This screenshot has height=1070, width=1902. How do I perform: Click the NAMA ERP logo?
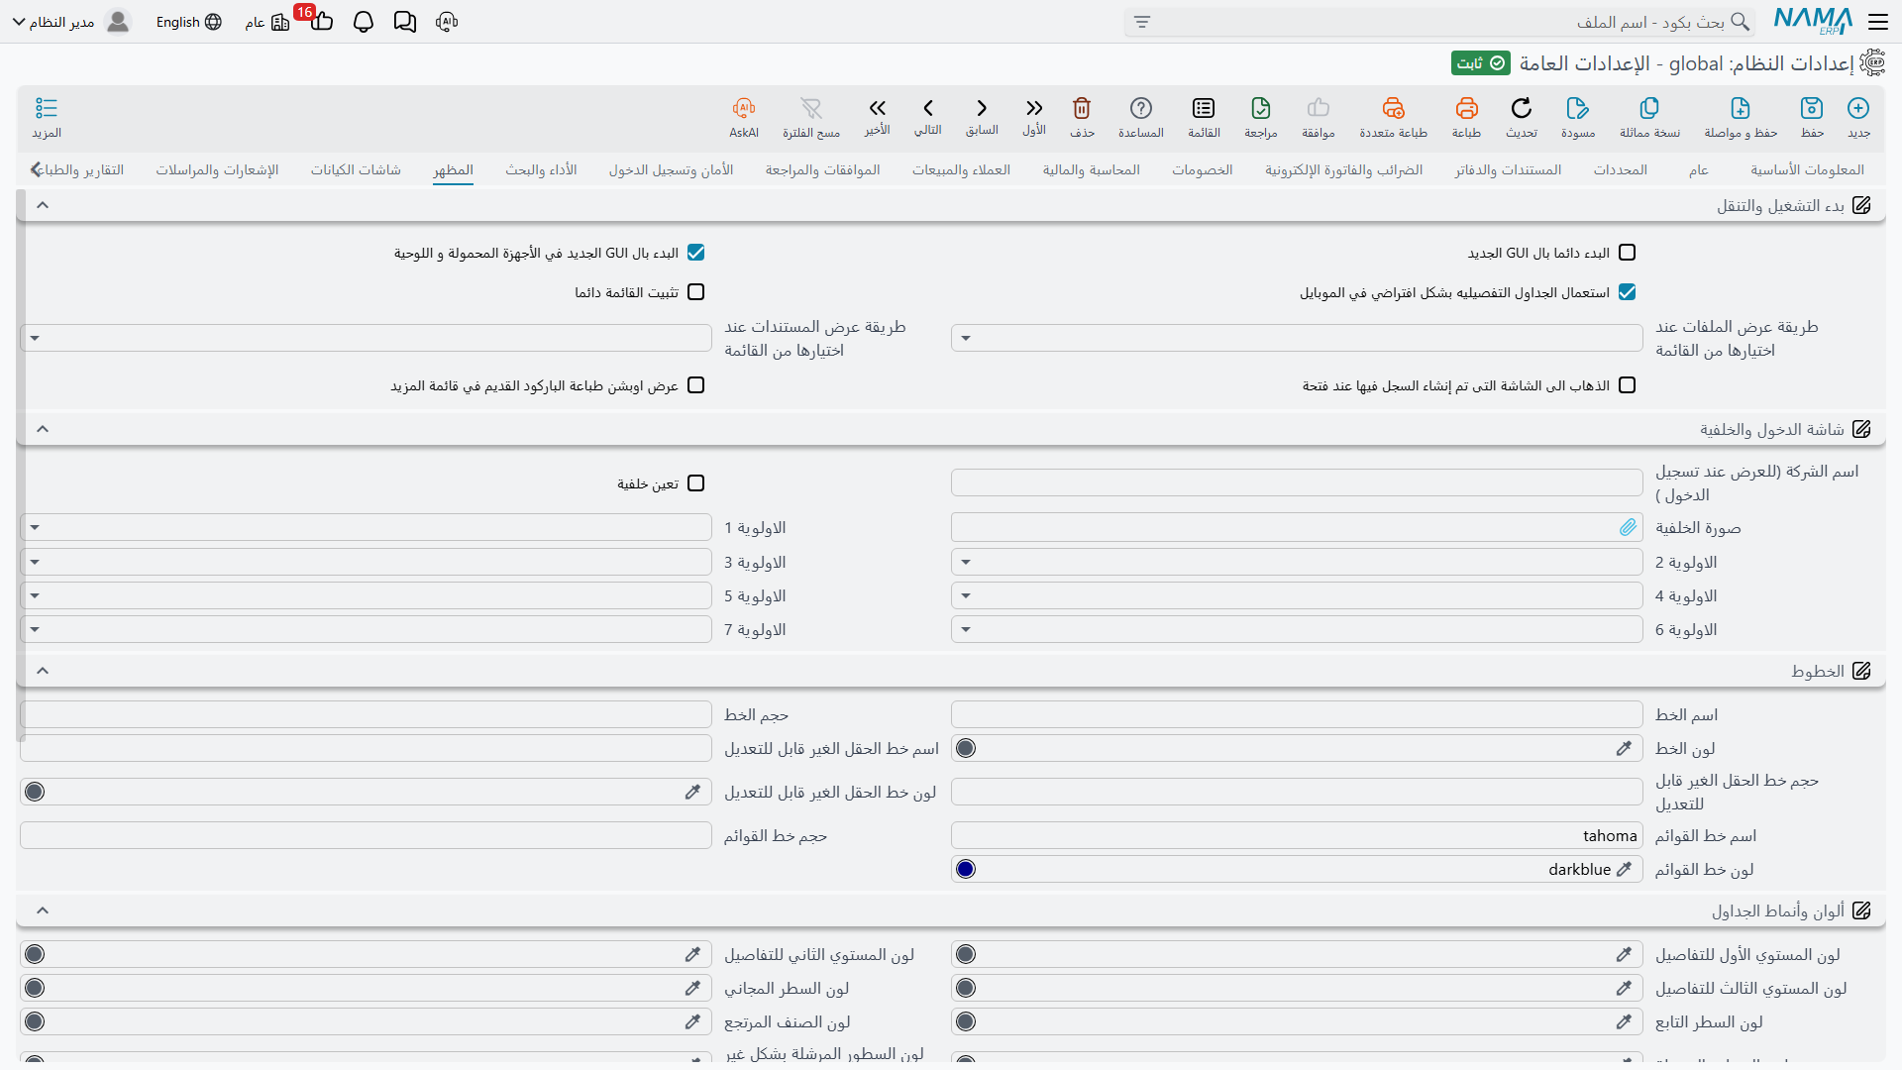coord(1813,21)
